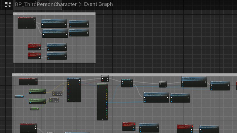Select the blue object variable getter node

(x=19, y=96)
